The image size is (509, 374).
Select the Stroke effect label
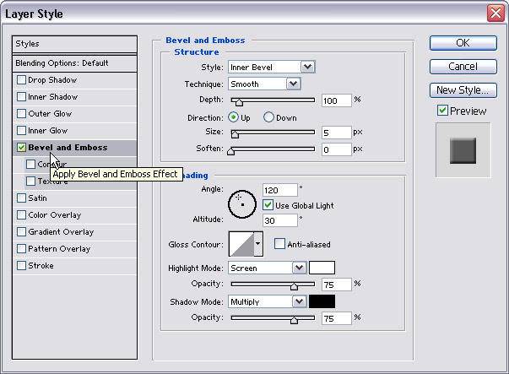[41, 266]
